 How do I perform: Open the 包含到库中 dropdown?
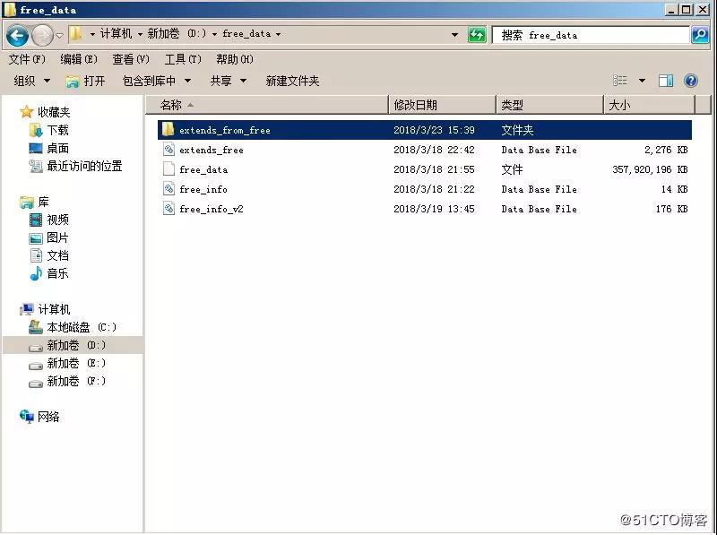[x=157, y=81]
